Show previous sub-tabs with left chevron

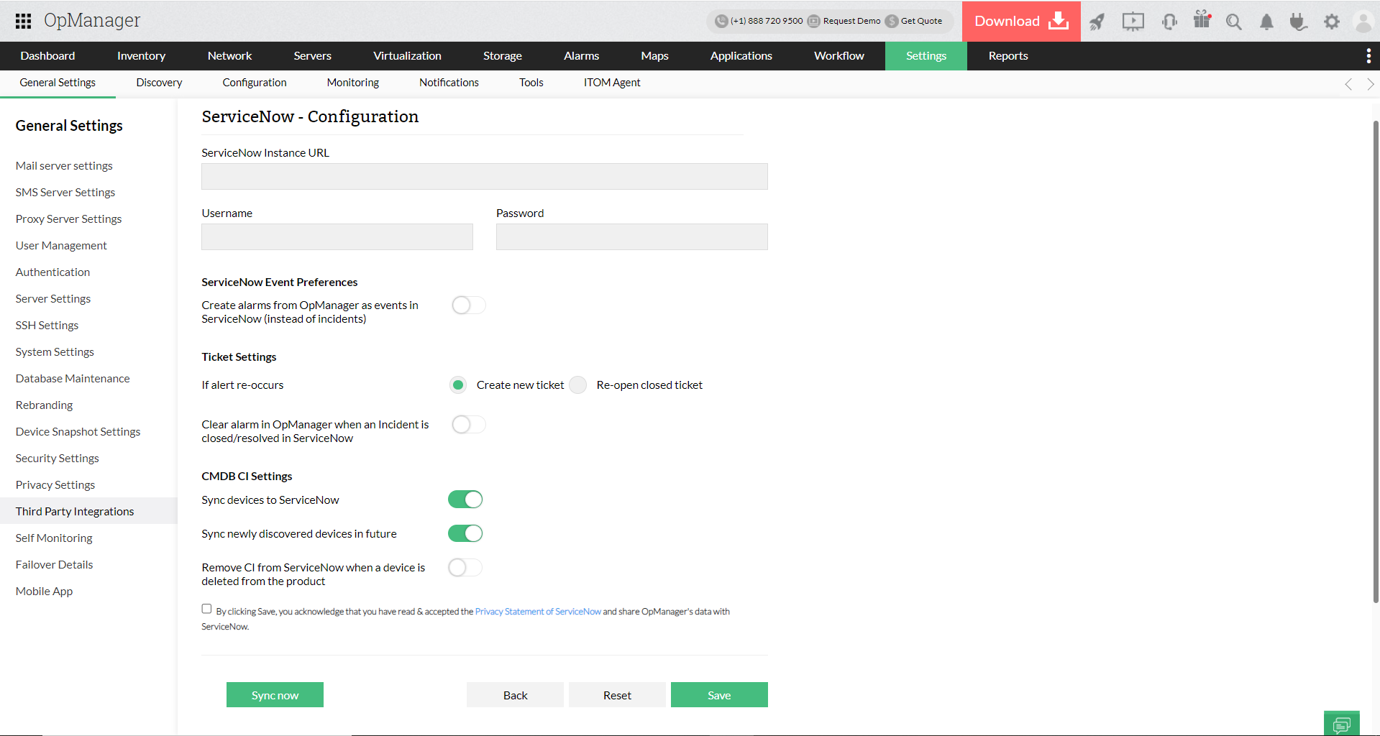tap(1348, 84)
